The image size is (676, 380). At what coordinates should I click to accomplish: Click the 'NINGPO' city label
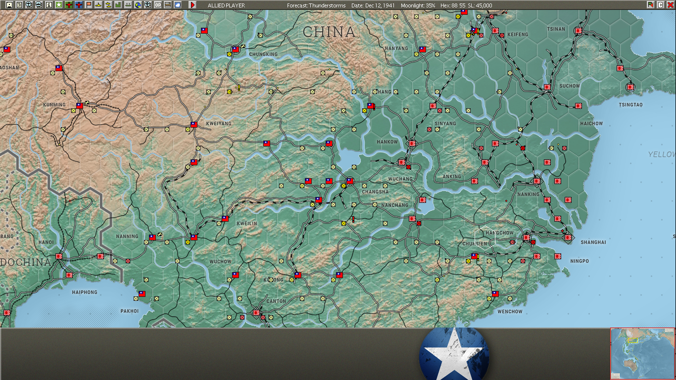[579, 261]
